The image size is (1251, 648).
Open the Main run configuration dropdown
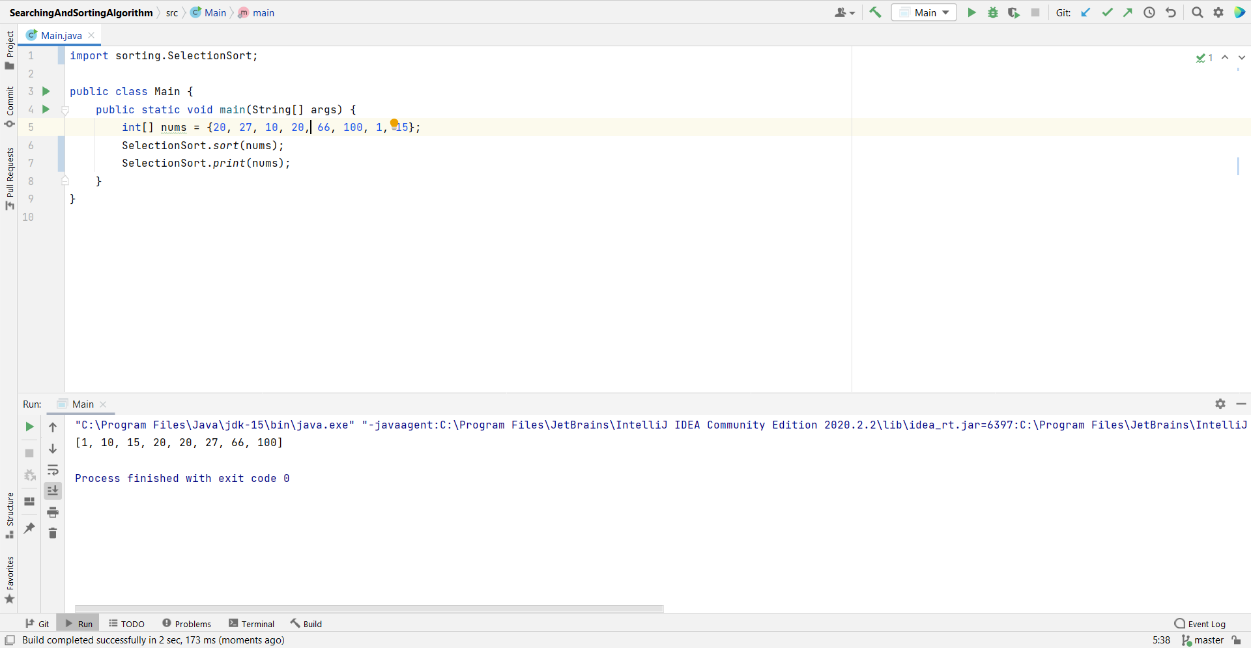click(924, 12)
